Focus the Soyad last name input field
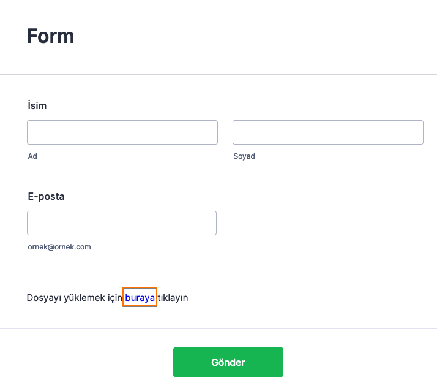The width and height of the screenshot is (437, 391). click(327, 132)
